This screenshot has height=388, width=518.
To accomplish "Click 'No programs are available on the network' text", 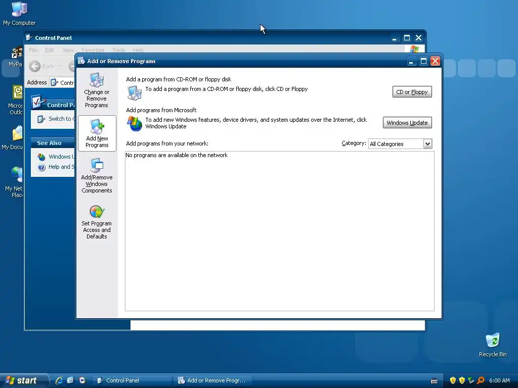I will tap(177, 155).
